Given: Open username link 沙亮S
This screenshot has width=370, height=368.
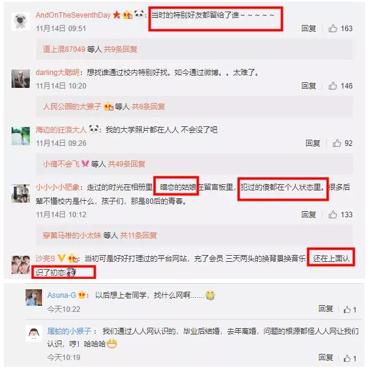Looking at the screenshot, I should (x=45, y=258).
